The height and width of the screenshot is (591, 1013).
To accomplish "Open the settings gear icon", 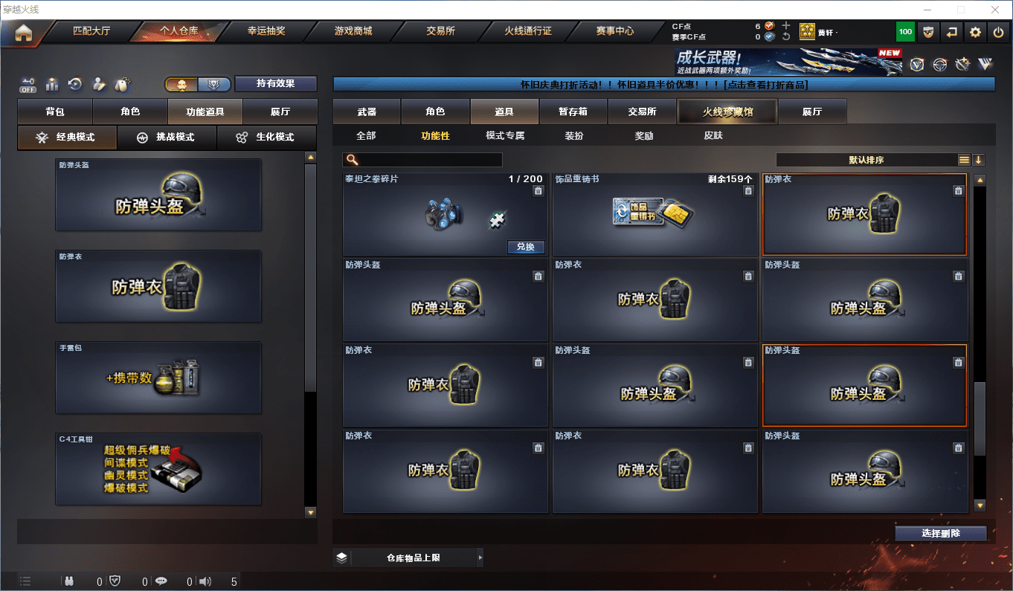I will (x=975, y=32).
